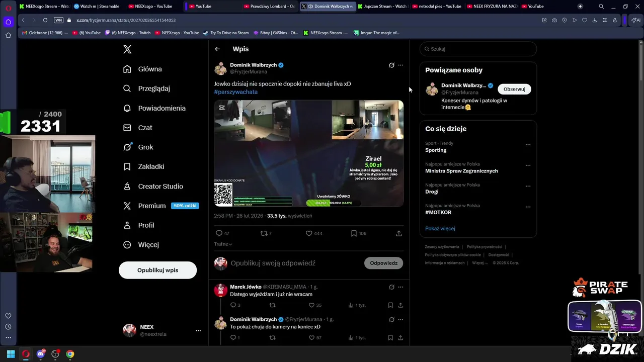Click browser address bar URL
The height and width of the screenshot is (362, 644).
[126, 20]
